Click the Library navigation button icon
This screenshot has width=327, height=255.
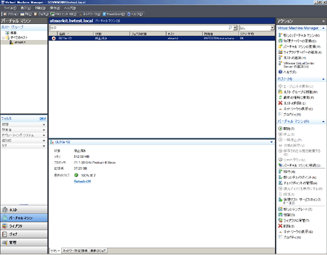pos(5,226)
